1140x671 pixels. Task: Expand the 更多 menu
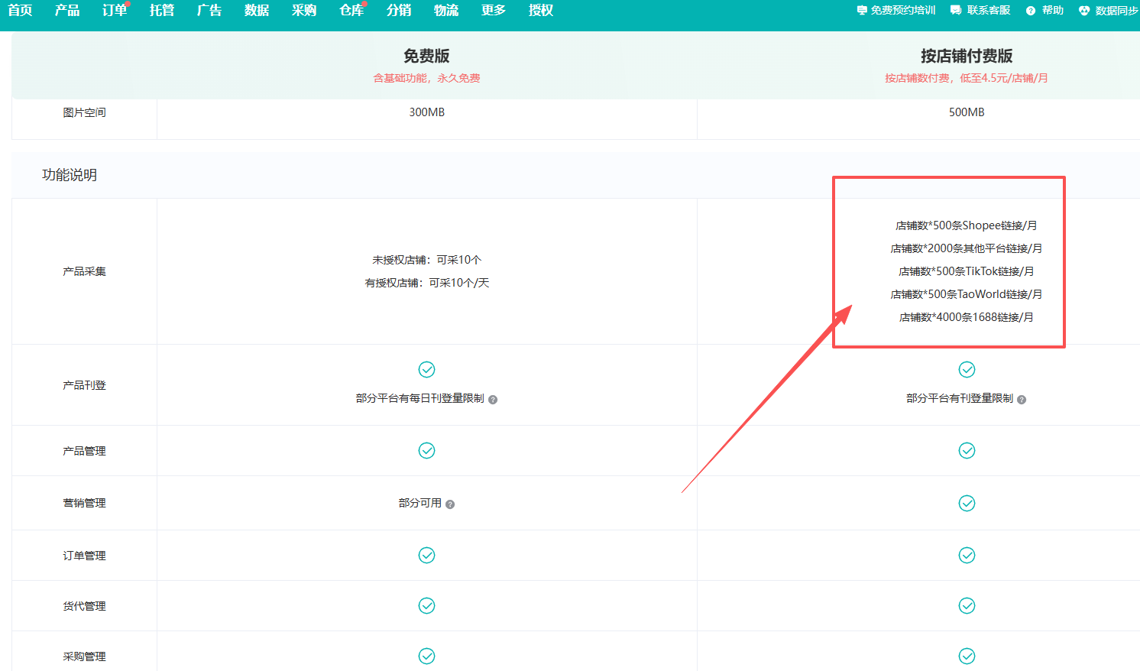point(494,11)
